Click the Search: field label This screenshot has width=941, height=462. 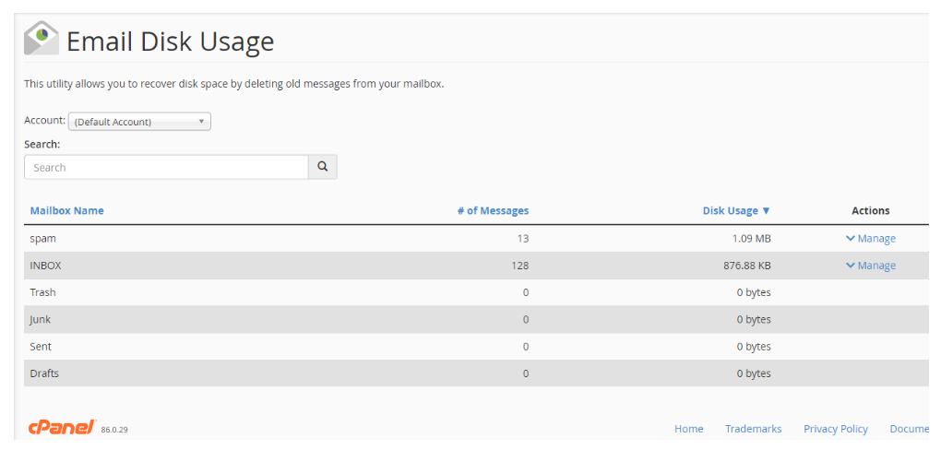pos(42,144)
